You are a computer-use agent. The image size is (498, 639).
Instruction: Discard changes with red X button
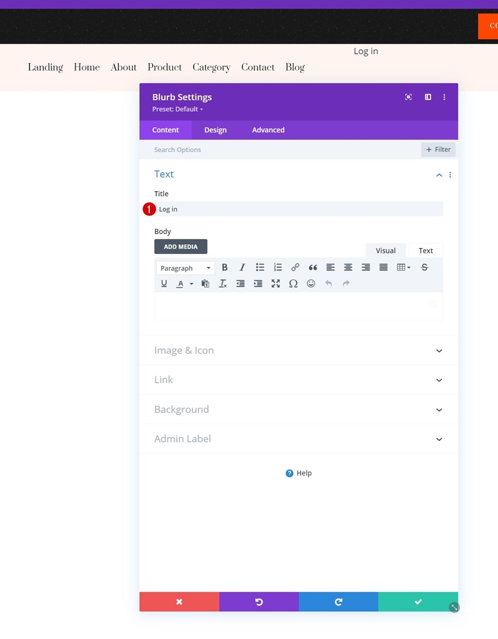point(179,602)
